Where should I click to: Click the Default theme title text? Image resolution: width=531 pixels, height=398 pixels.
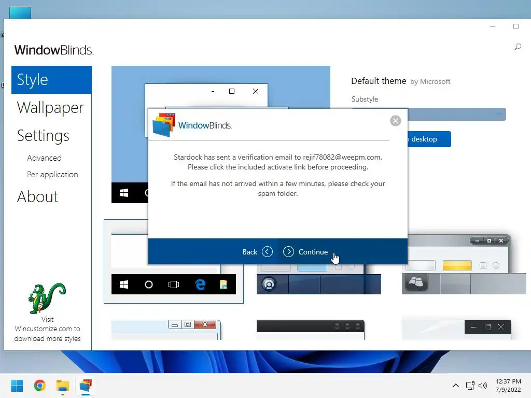click(x=379, y=81)
